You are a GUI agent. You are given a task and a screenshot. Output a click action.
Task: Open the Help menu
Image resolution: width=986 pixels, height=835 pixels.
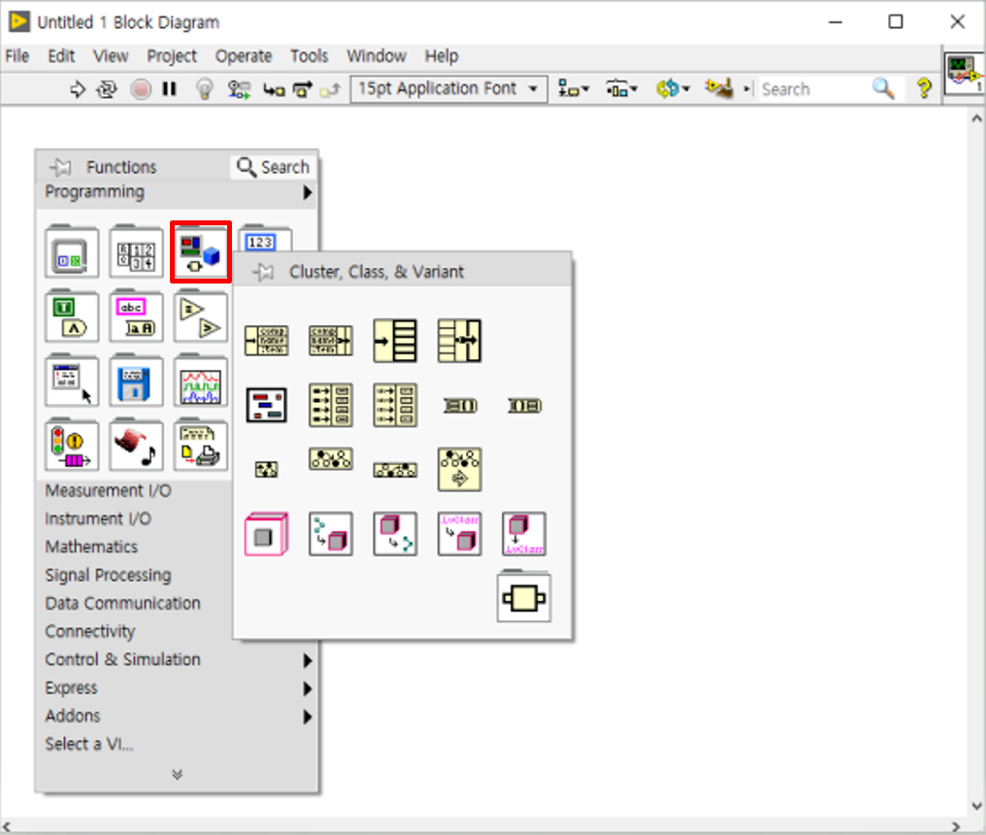tap(441, 56)
